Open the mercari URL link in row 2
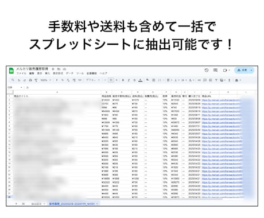This screenshot has height=218, width=264. coord(221,100)
